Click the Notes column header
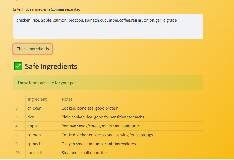The height and width of the screenshot is (160, 234). 67,99
